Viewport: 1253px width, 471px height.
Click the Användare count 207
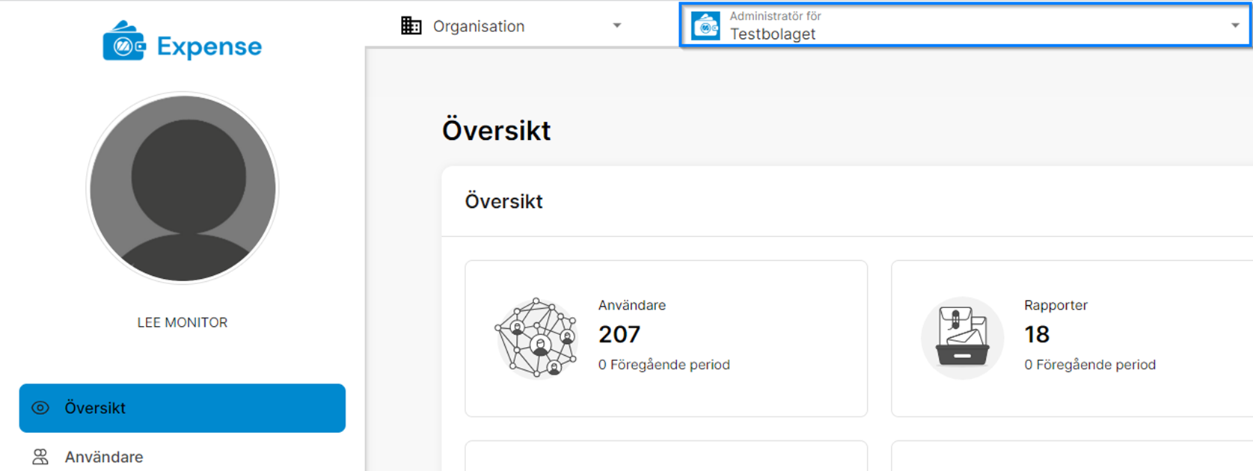point(619,334)
